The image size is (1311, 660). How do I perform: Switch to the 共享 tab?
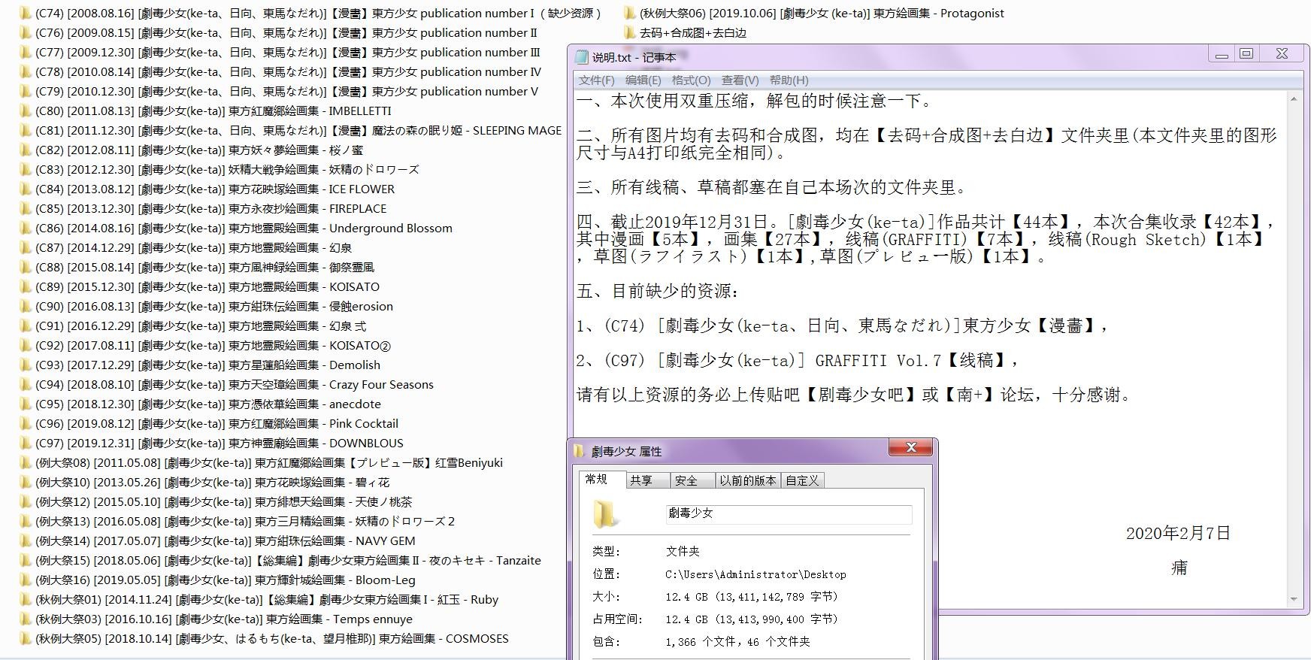pos(641,480)
